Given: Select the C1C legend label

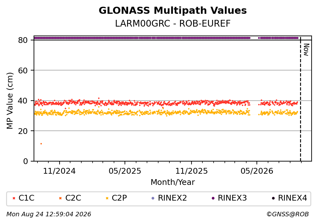Looking at the screenshot, I should tap(26, 198).
